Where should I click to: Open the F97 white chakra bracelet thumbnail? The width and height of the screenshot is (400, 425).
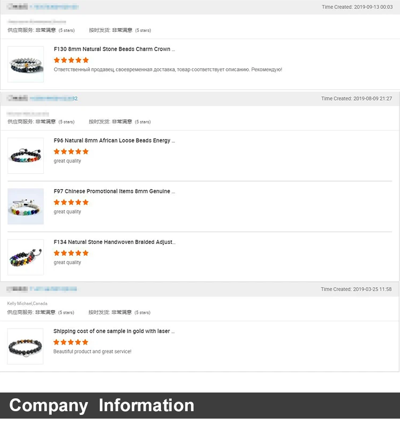click(26, 206)
